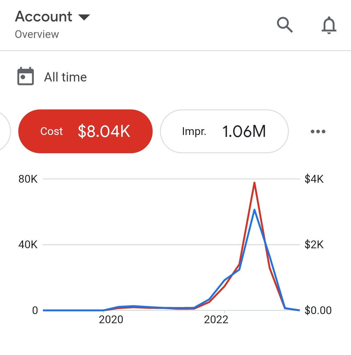Click the chevron next to Account

[84, 17]
